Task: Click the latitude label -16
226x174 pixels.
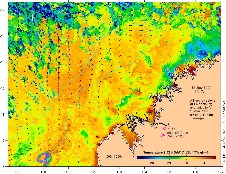Action: pos(3,114)
